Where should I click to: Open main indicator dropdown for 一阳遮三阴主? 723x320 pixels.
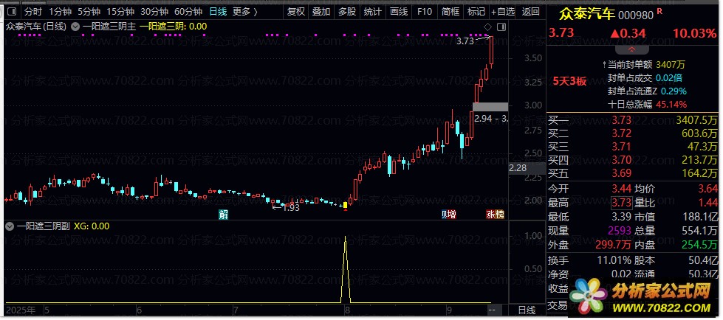tap(75, 27)
